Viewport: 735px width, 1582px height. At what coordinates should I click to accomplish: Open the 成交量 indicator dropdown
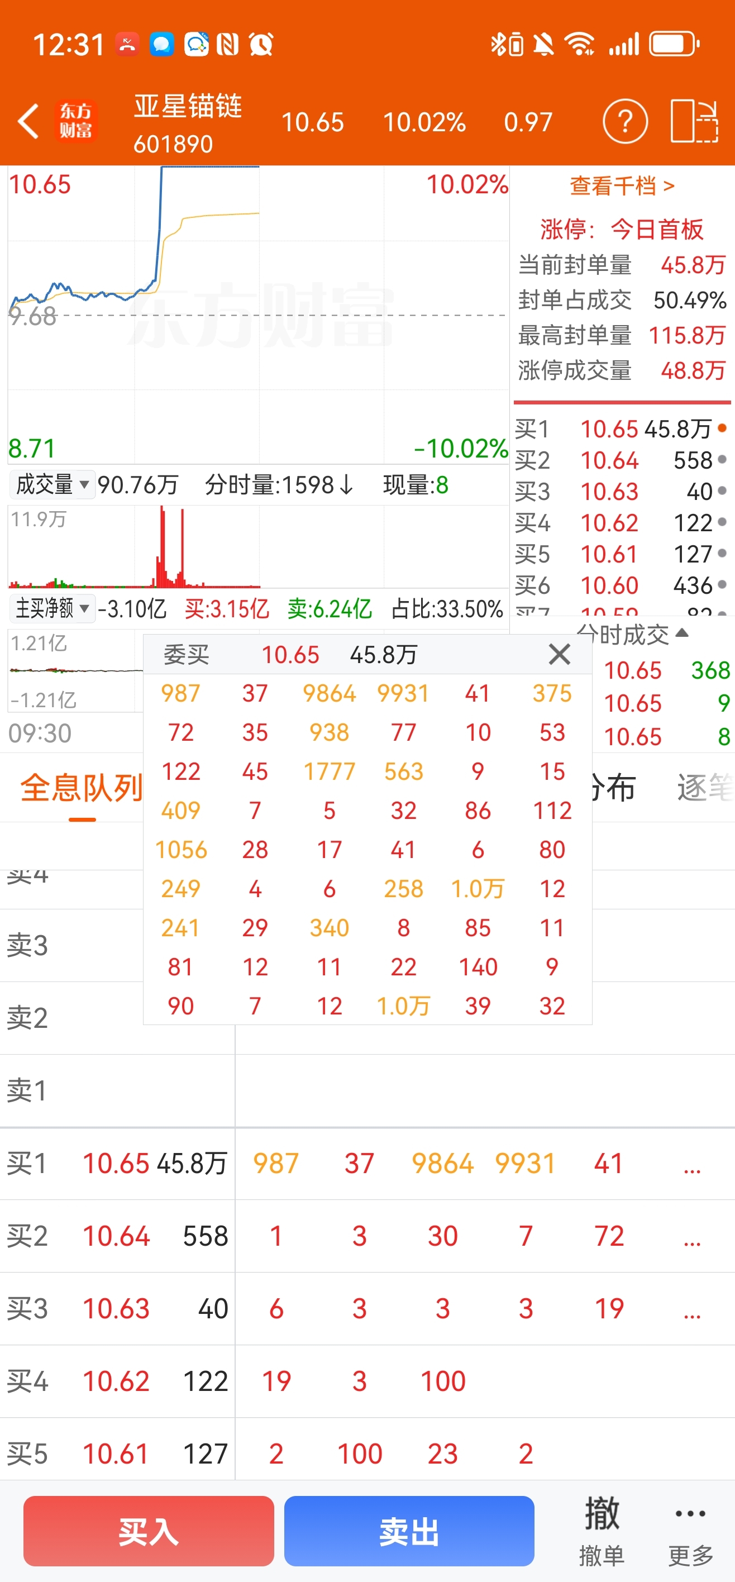pyautogui.click(x=52, y=484)
